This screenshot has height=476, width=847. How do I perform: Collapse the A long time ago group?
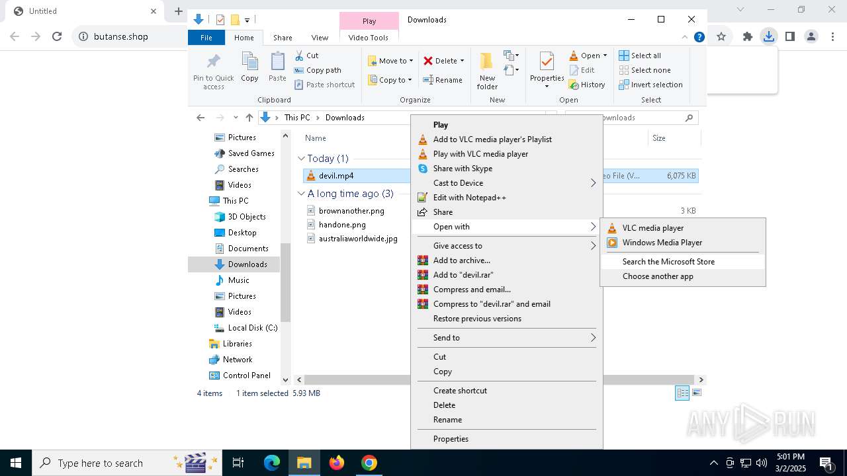(x=302, y=194)
